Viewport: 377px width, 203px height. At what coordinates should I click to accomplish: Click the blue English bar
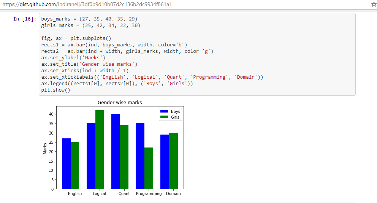point(67,164)
